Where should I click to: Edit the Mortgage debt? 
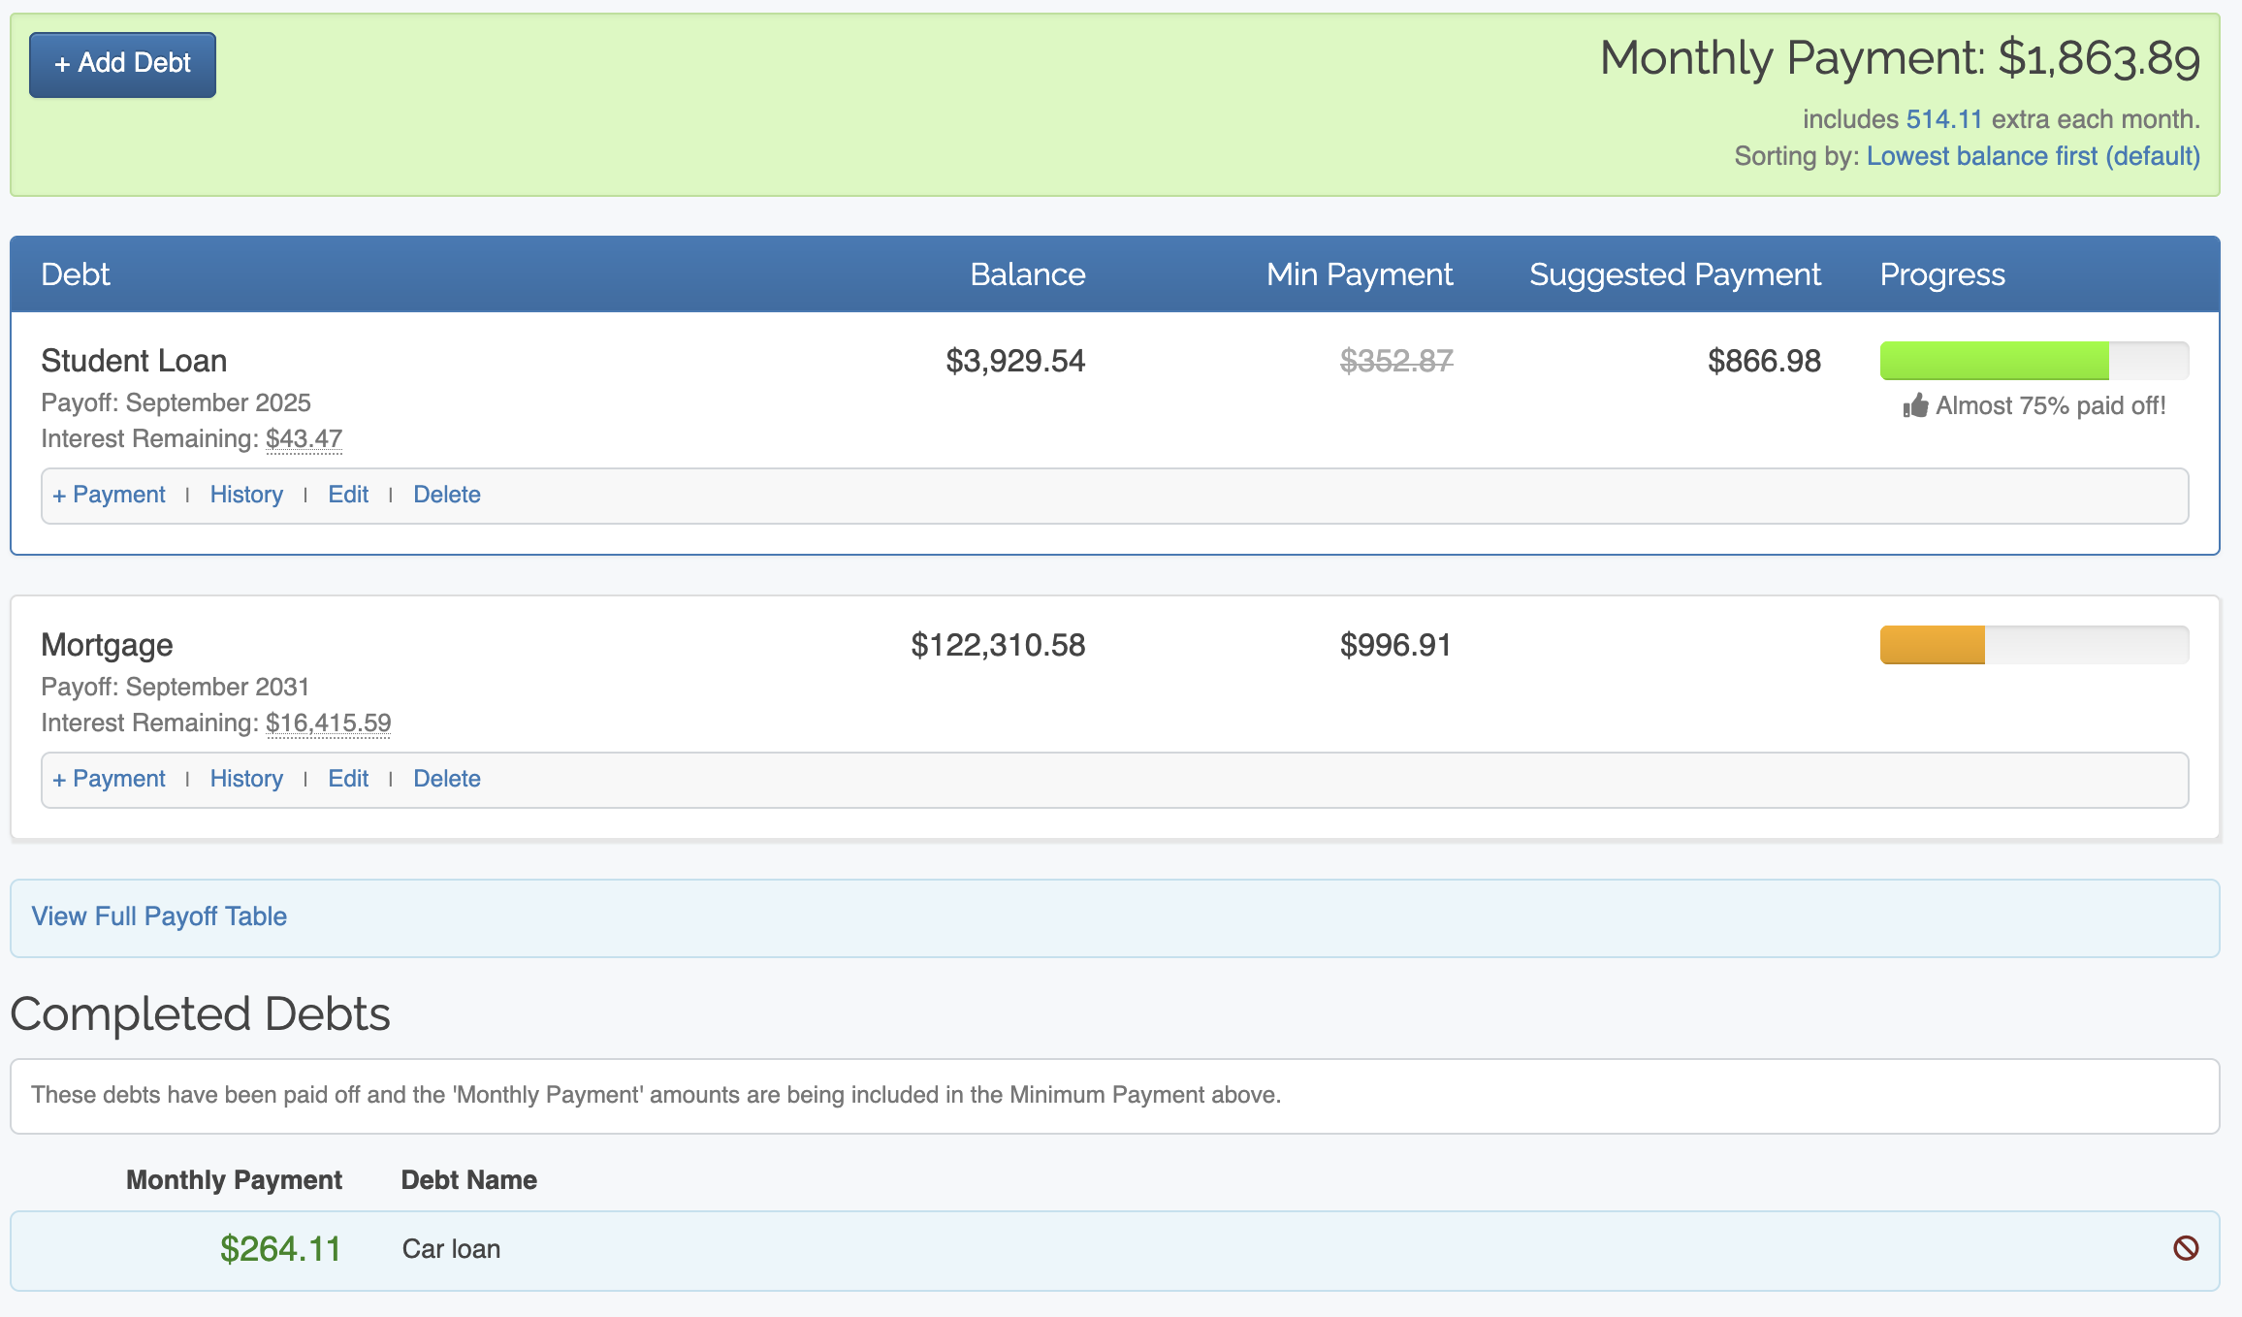[348, 779]
